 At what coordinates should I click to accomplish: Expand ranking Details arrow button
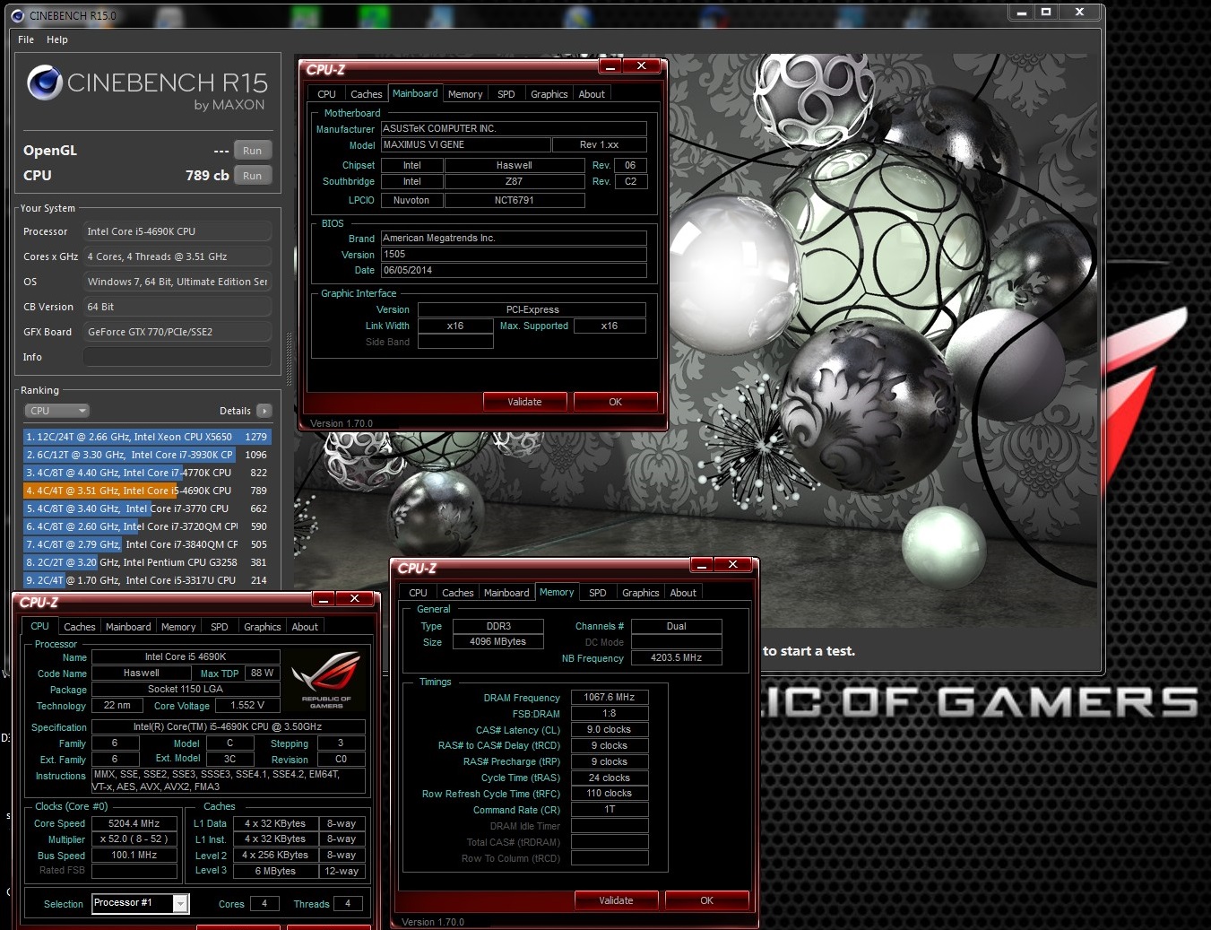[264, 411]
